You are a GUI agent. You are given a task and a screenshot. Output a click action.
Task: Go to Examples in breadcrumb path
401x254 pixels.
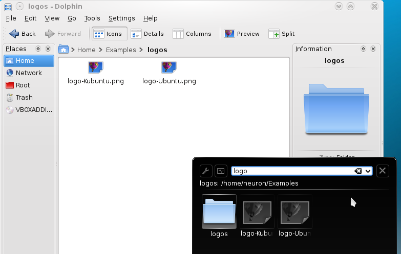pyautogui.click(x=121, y=50)
